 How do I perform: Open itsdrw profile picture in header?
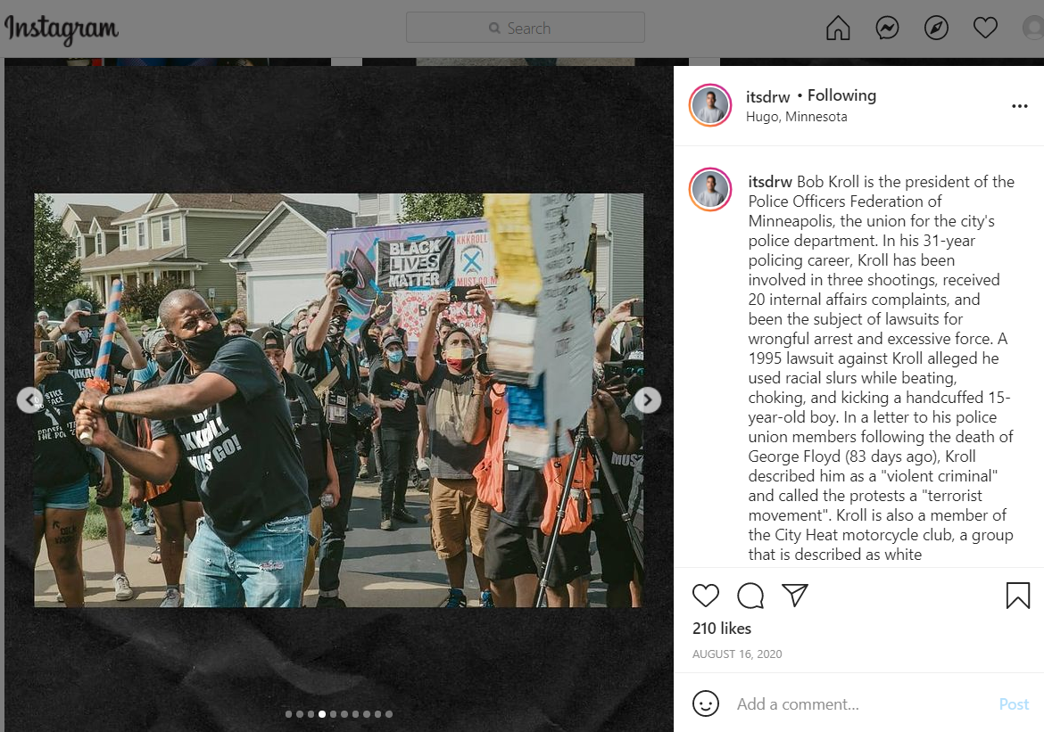tap(709, 105)
